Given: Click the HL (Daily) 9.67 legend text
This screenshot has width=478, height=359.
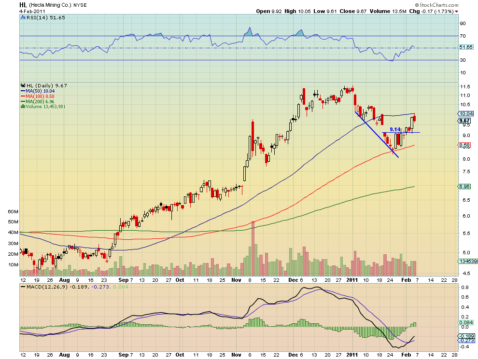Looking at the screenshot, I should click(47, 85).
